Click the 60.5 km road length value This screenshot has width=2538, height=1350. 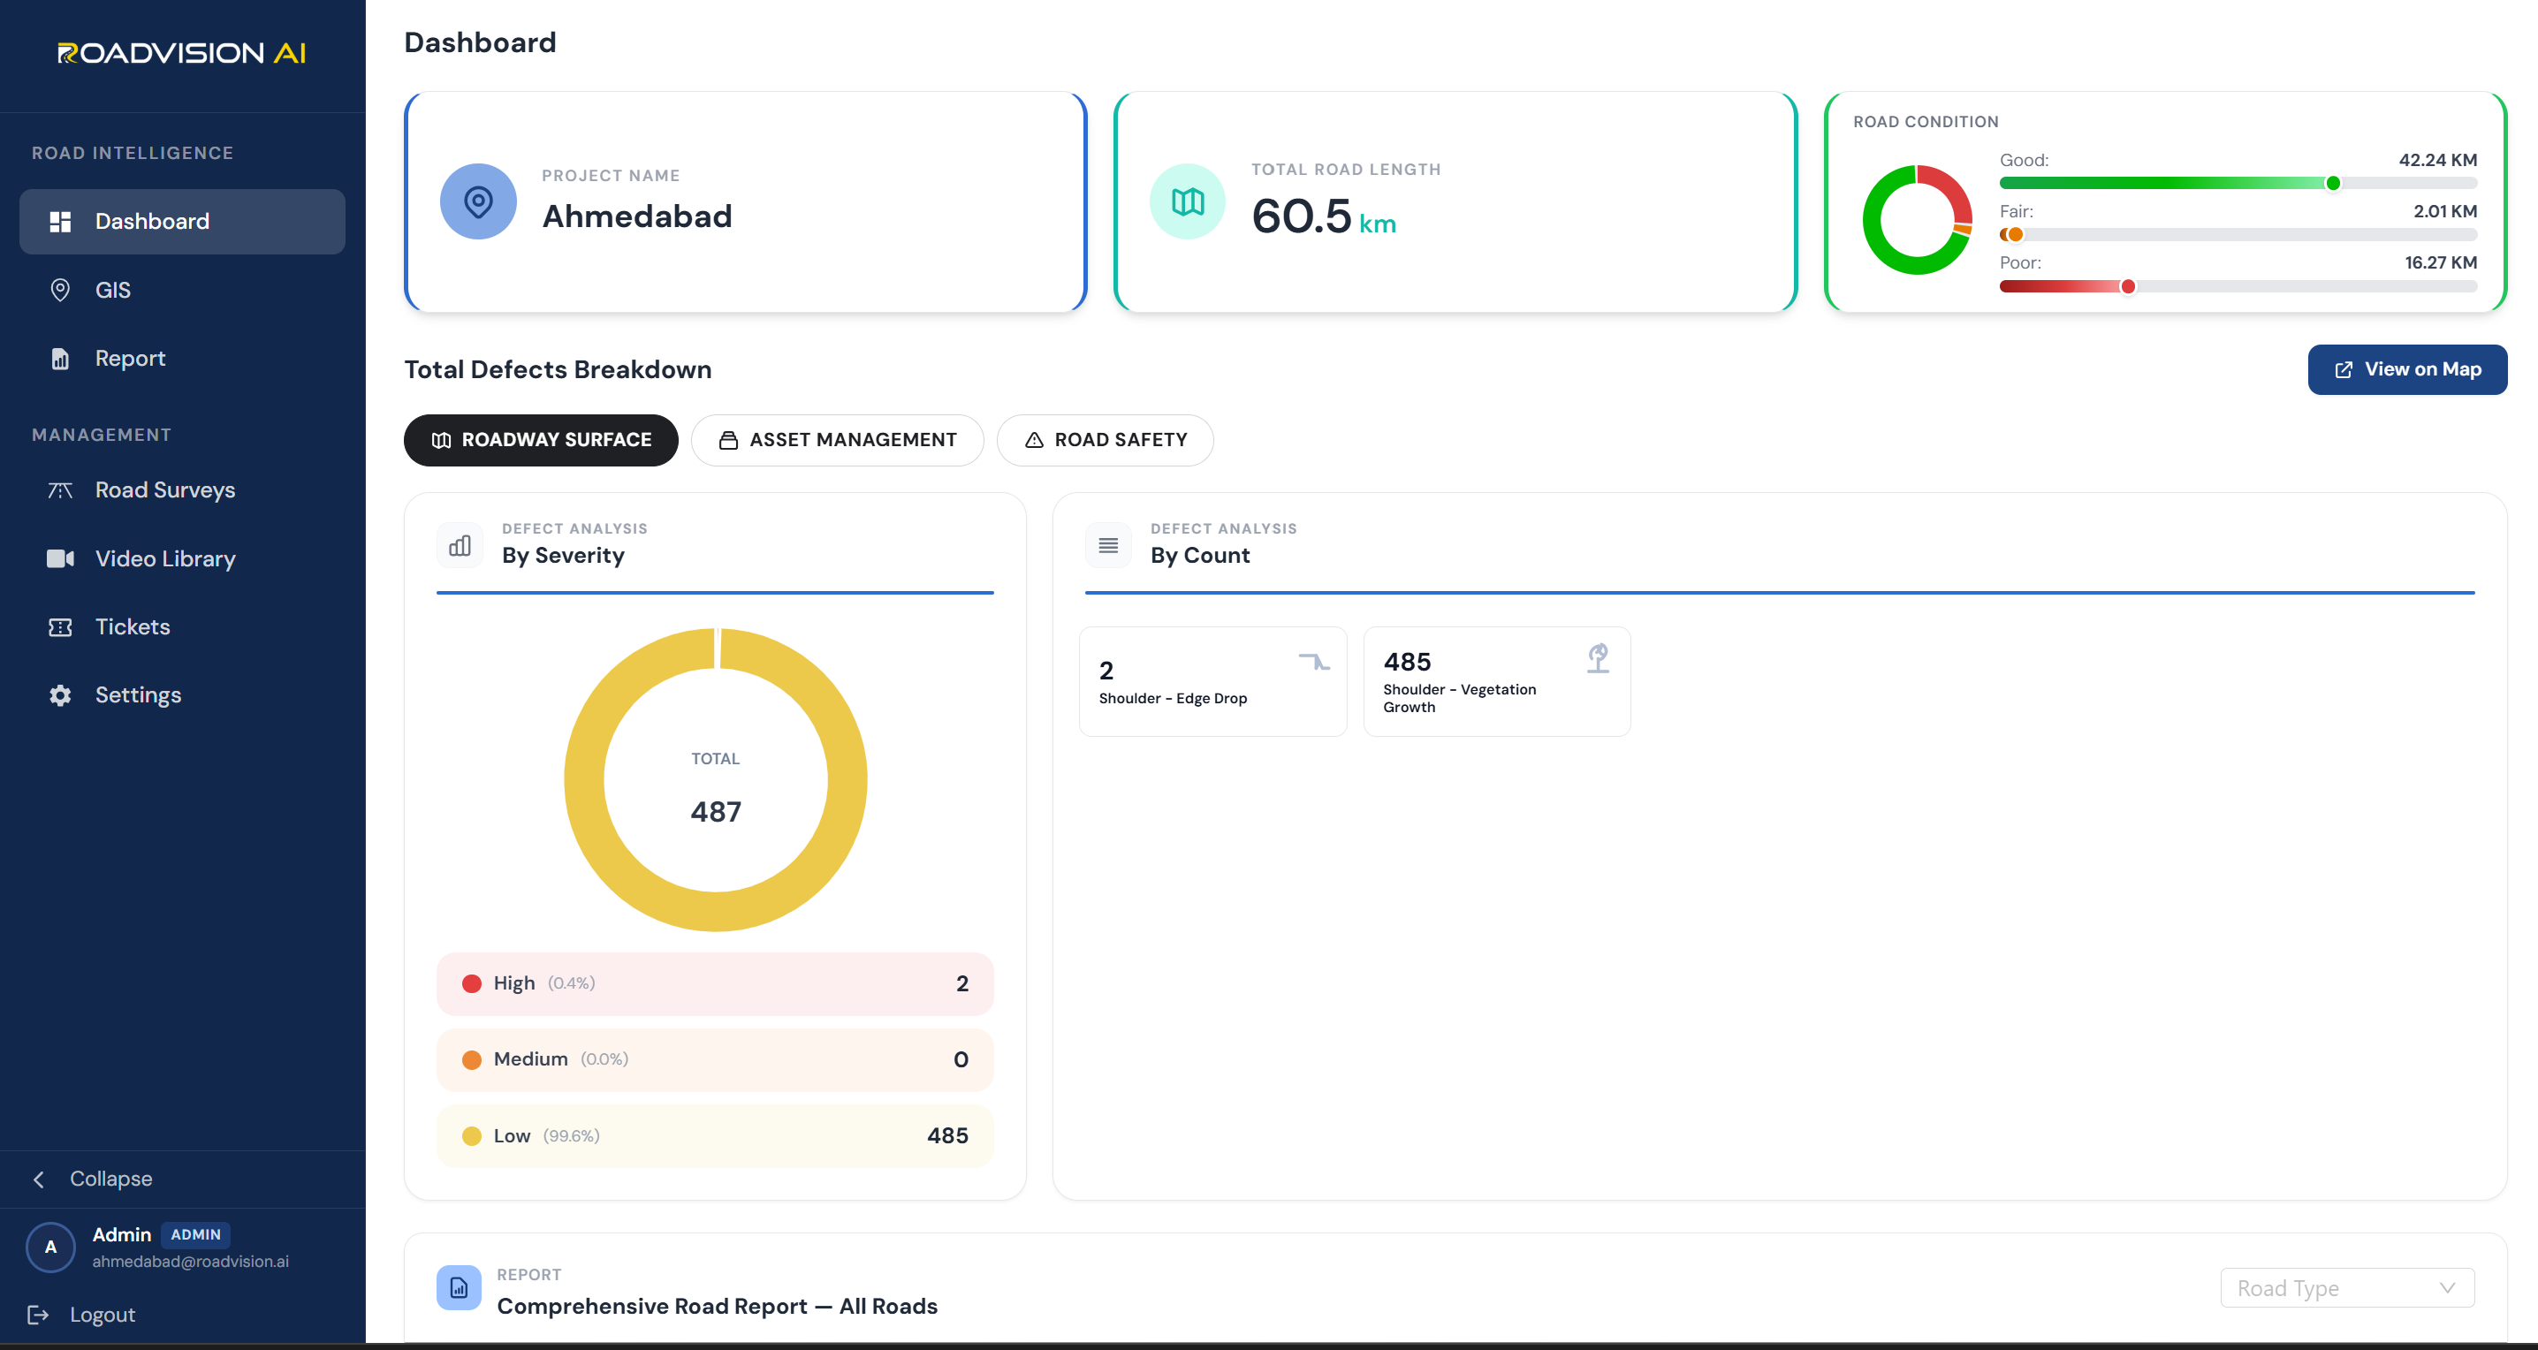tap(1323, 216)
